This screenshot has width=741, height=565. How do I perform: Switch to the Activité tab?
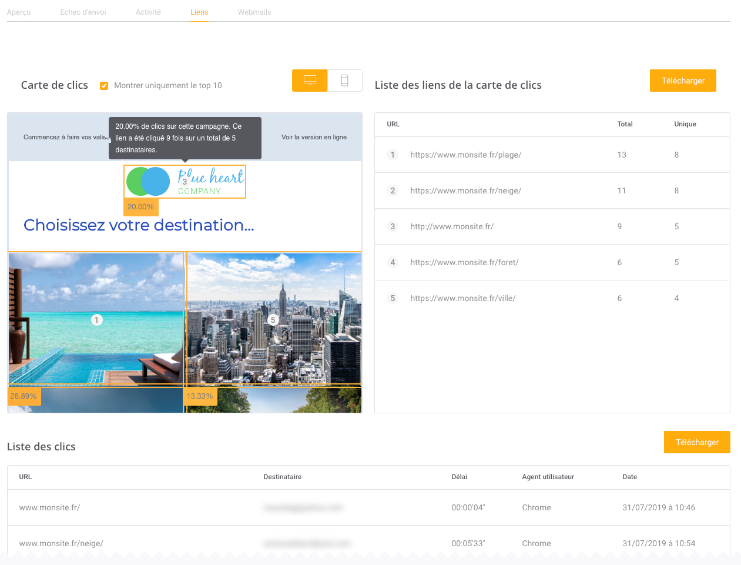(148, 12)
